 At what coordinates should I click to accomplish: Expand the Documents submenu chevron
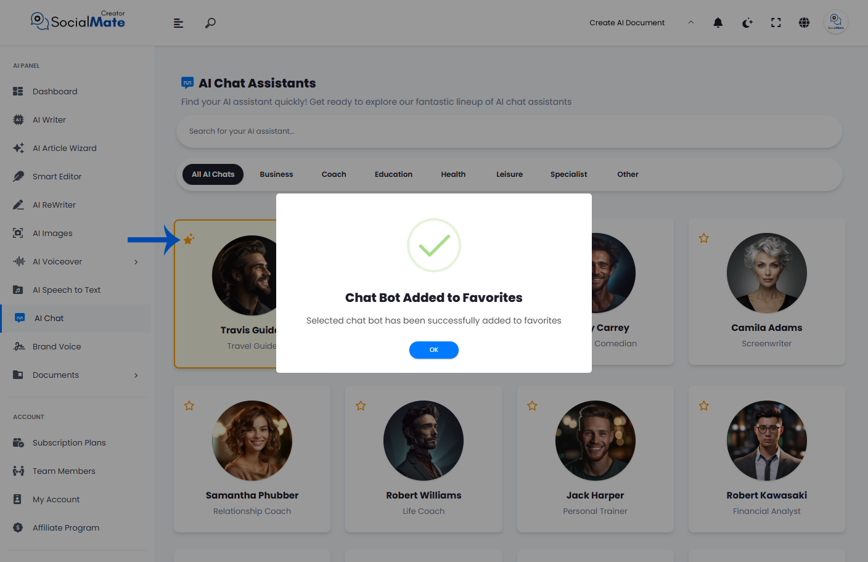point(136,375)
